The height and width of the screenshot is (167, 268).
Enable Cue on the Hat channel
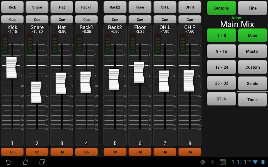(x=62, y=19)
